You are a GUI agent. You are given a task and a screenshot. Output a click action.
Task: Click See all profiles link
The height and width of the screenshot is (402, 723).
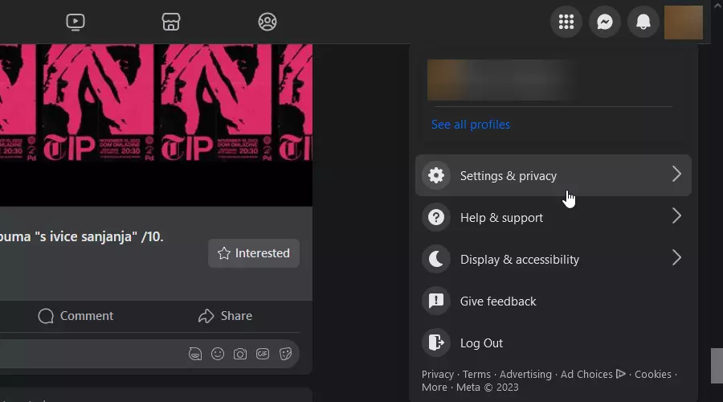[x=470, y=125]
